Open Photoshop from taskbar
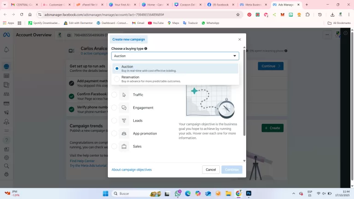 pos(248,193)
